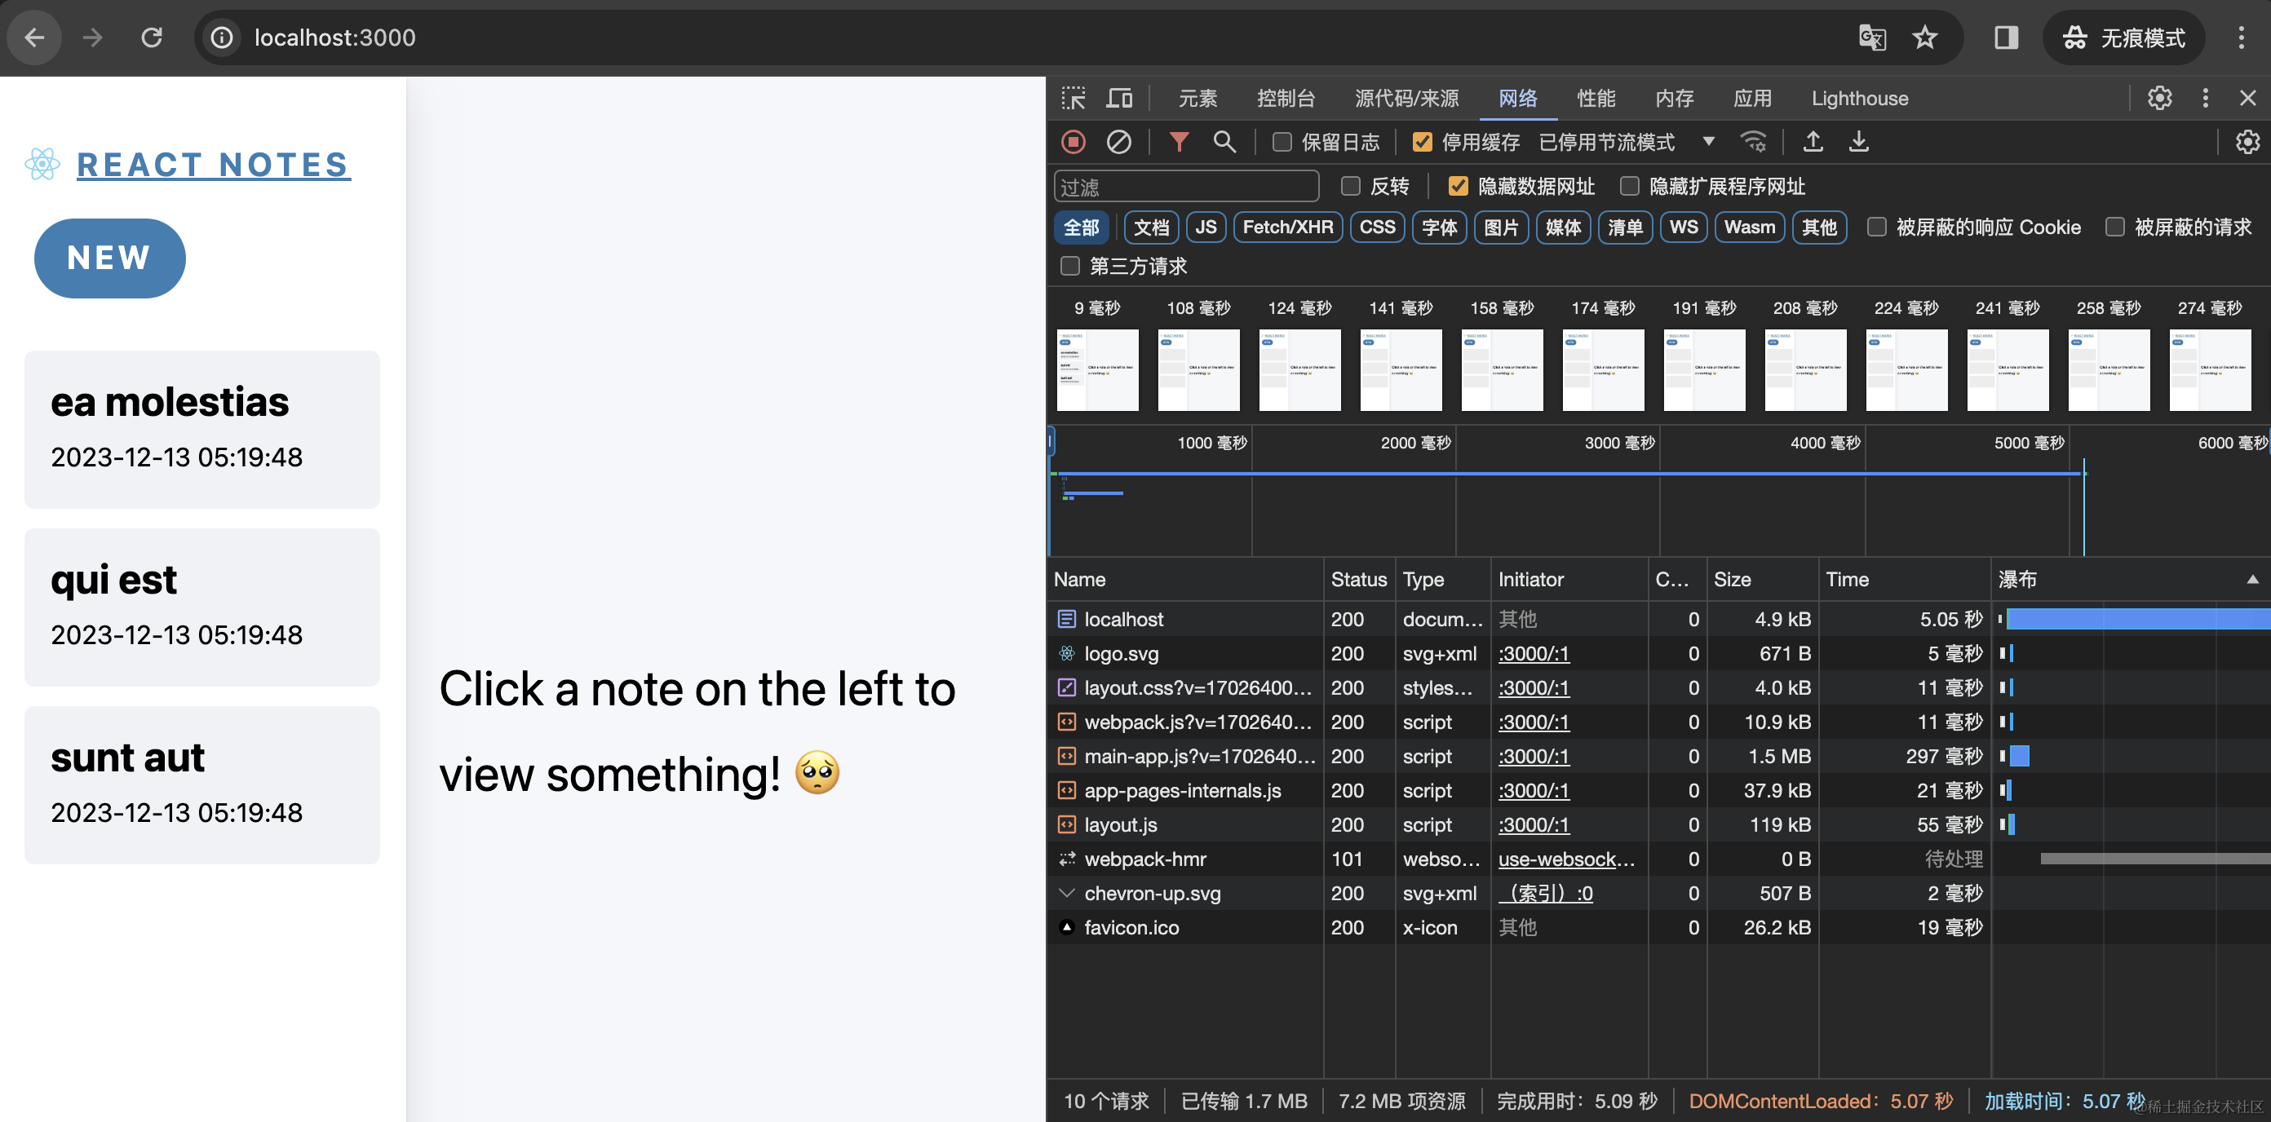Click the NEW note button
The width and height of the screenshot is (2271, 1122).
coord(109,258)
